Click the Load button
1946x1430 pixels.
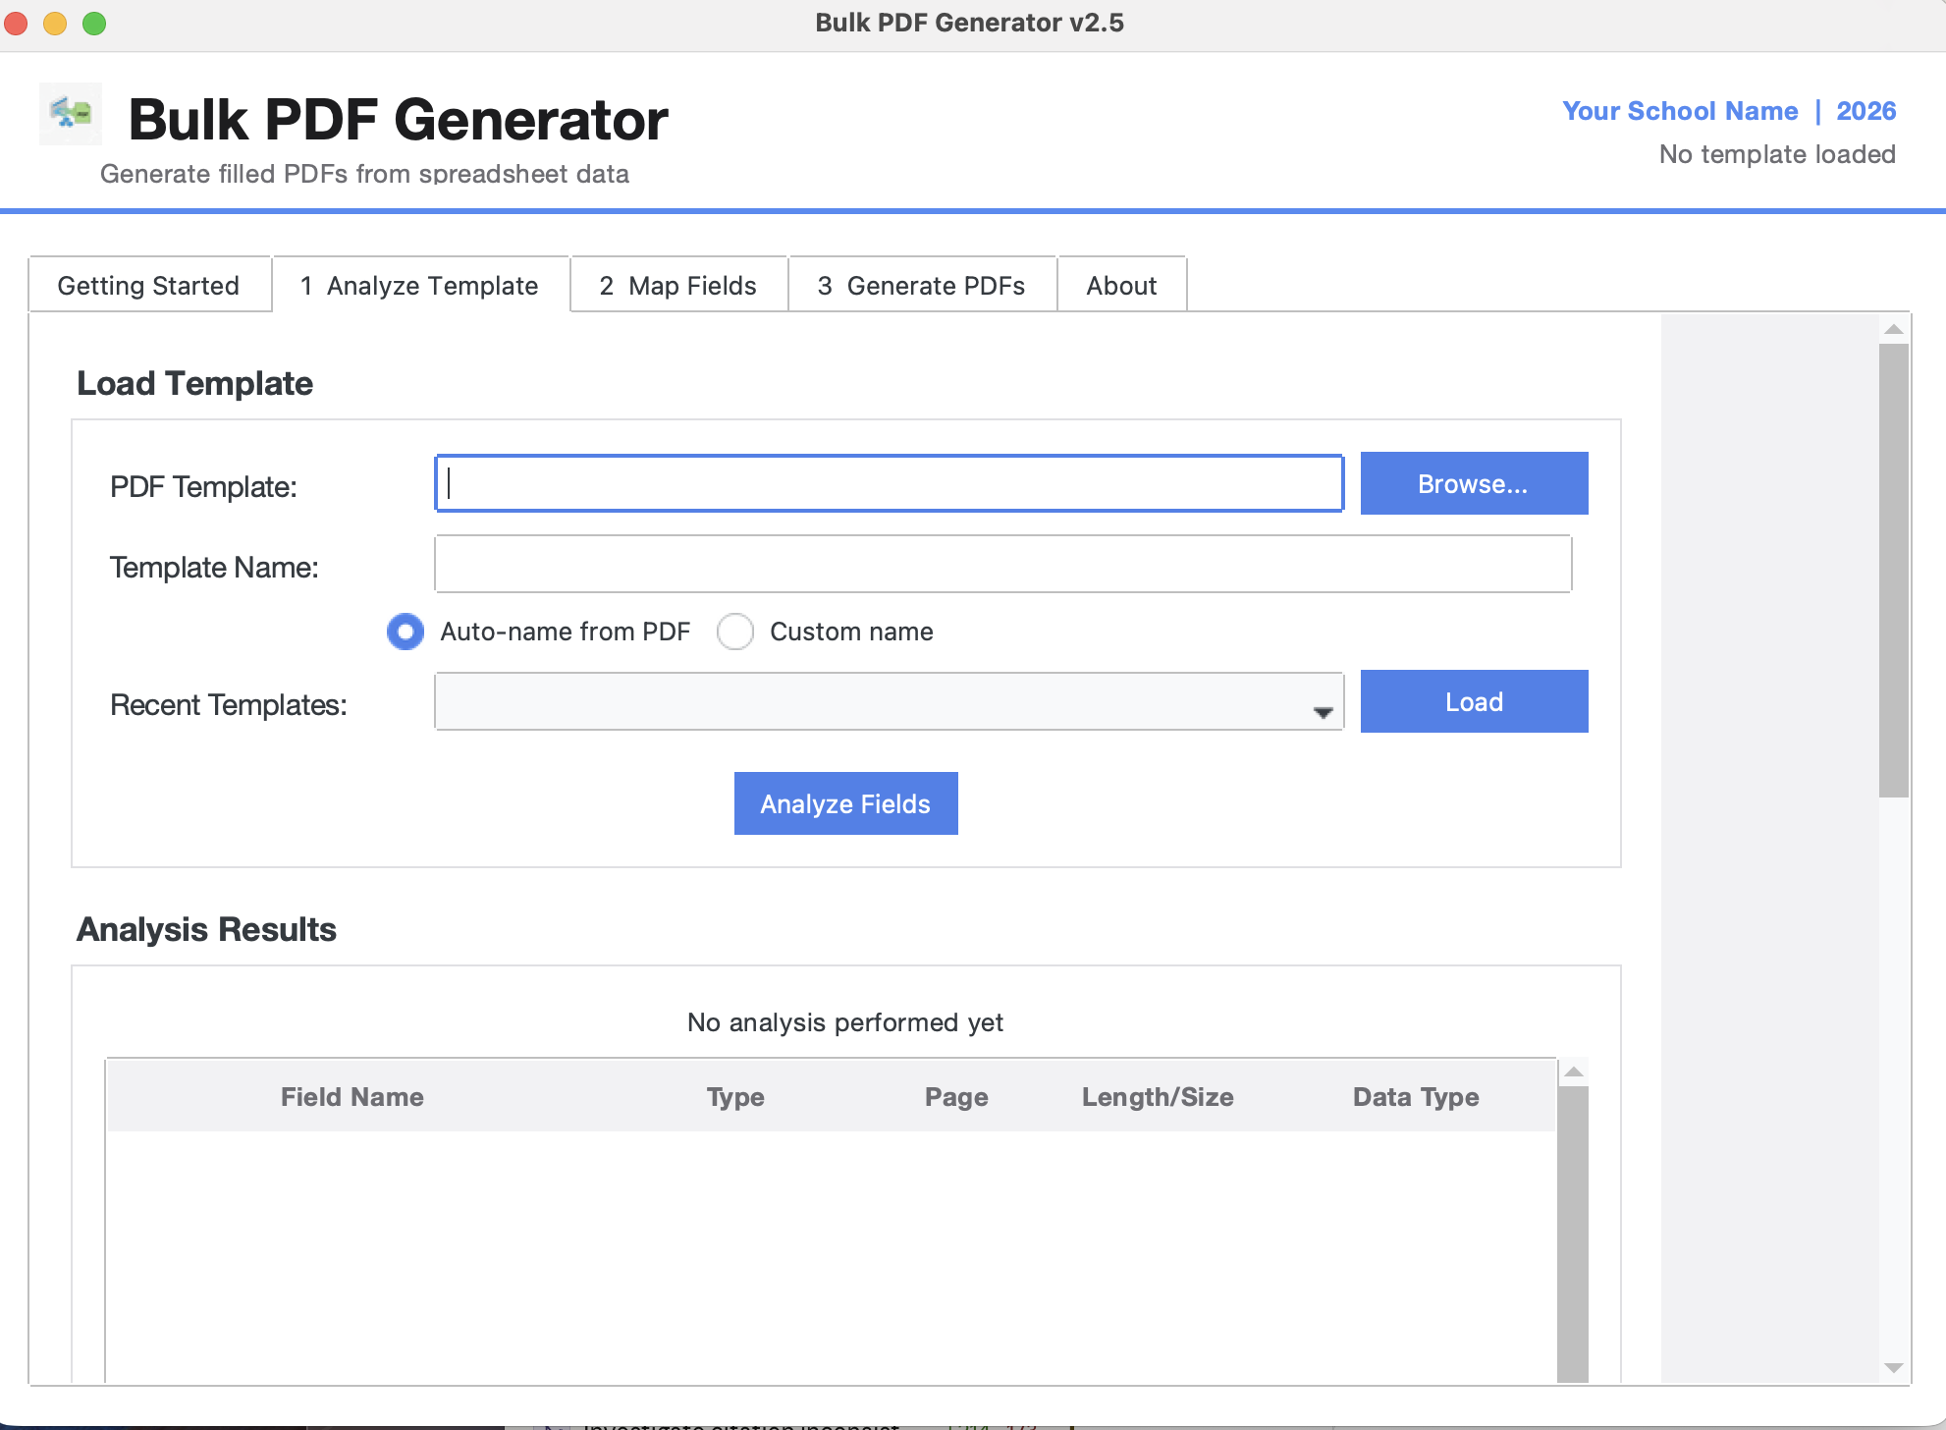pyautogui.click(x=1473, y=700)
